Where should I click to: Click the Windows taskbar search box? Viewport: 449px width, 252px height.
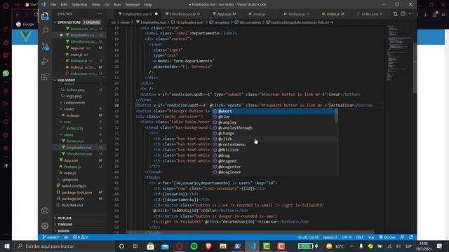point(64,246)
